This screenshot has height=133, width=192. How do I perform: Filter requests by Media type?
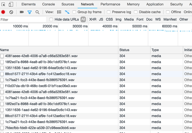pyautogui.click(x=129, y=19)
